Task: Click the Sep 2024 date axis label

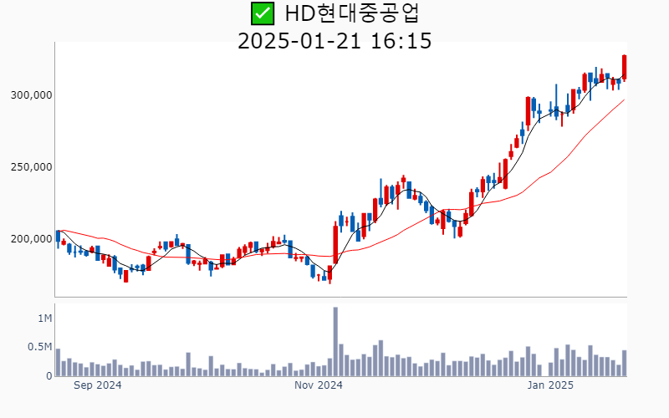Action: coord(97,385)
